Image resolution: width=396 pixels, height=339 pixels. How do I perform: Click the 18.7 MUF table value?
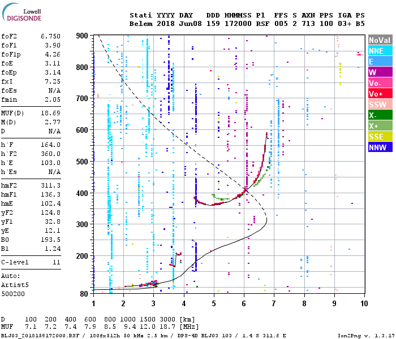[x=167, y=327]
